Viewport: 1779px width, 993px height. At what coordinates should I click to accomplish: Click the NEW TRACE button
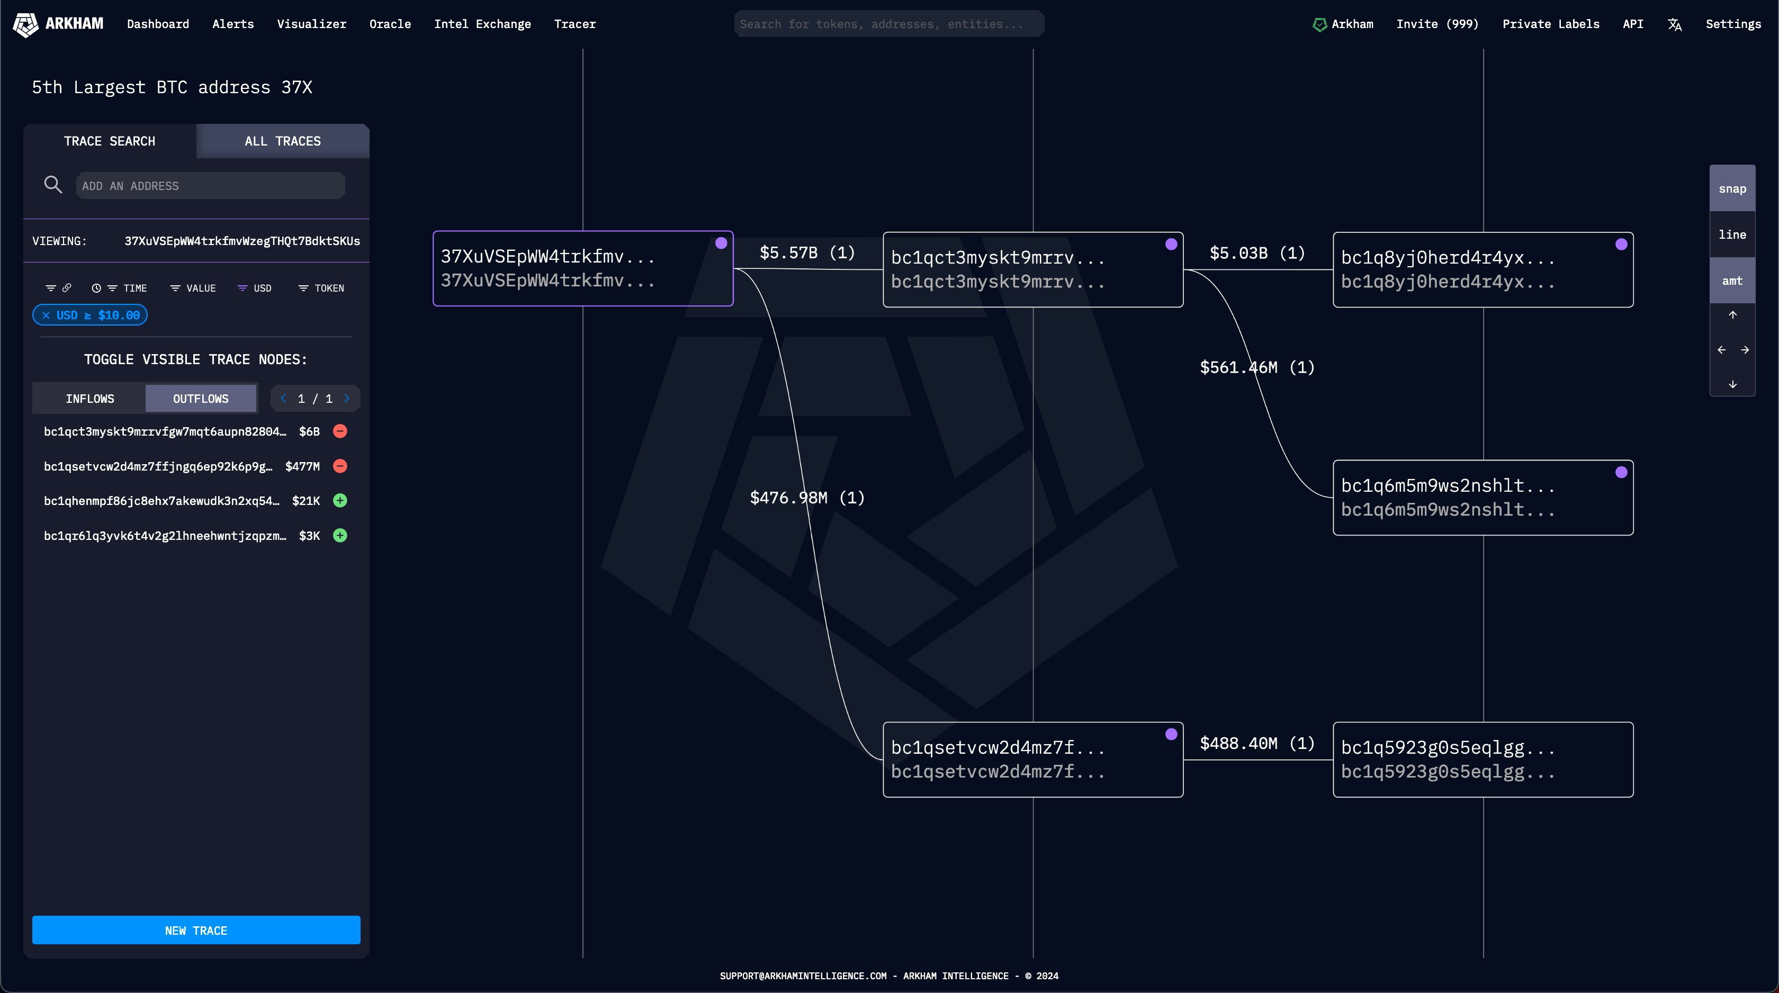tap(196, 930)
